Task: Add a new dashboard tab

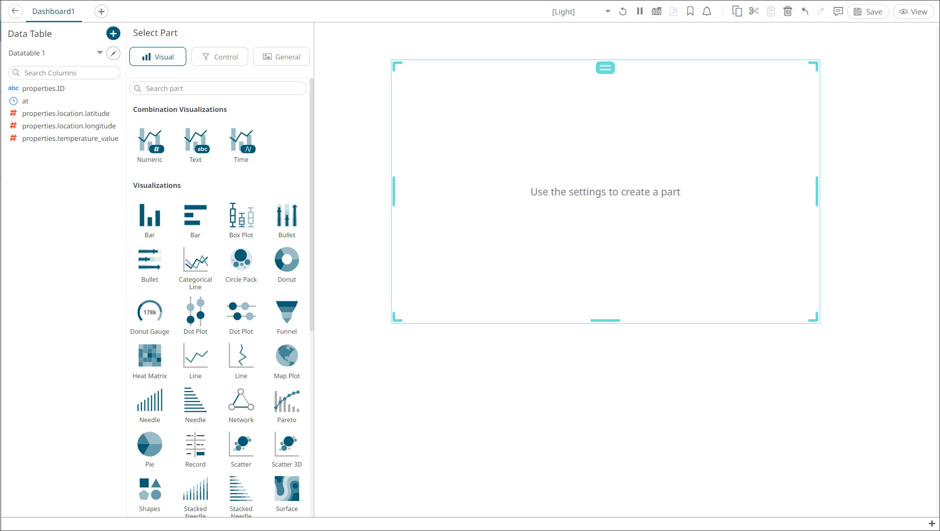Action: click(x=101, y=11)
